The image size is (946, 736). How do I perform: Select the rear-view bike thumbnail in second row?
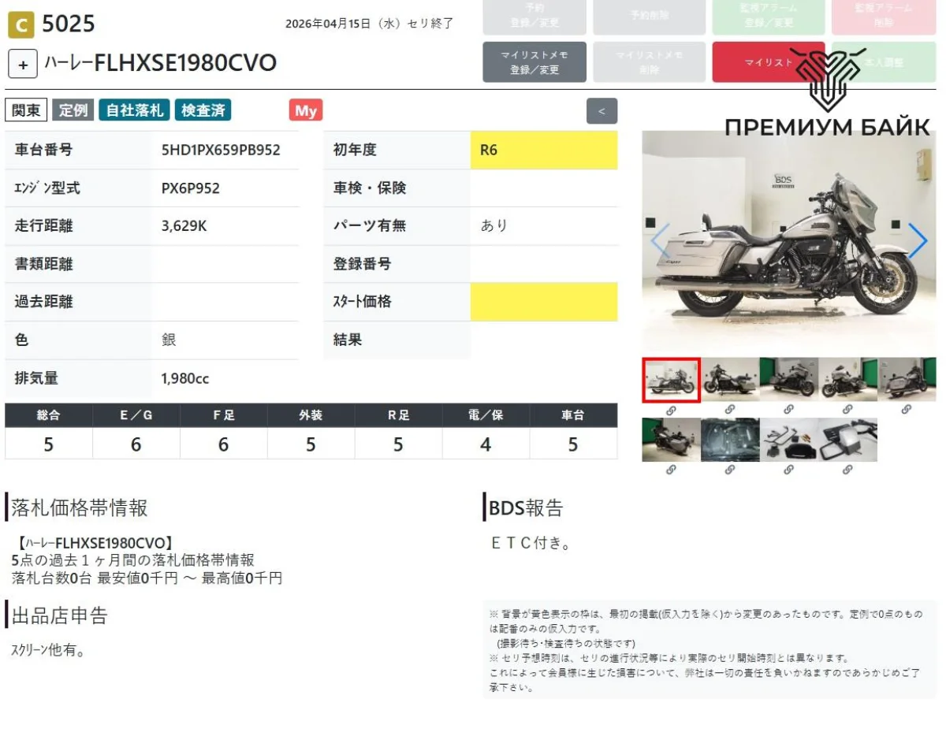(671, 440)
